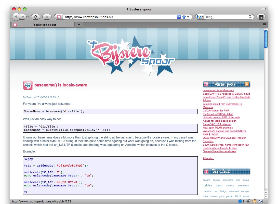Expand the tab list button at right

pos(264,25)
